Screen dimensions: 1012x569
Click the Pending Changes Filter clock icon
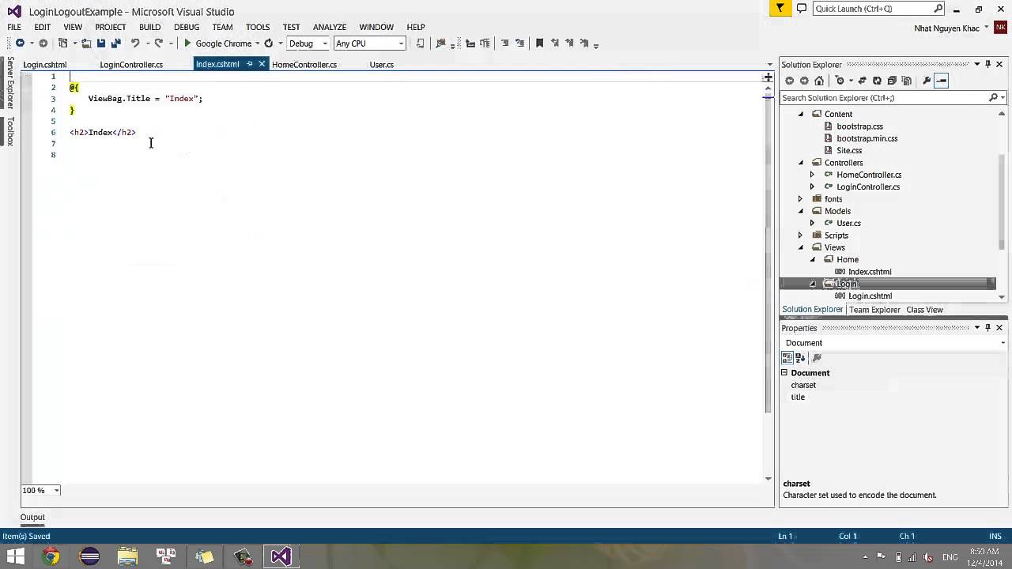[840, 81]
